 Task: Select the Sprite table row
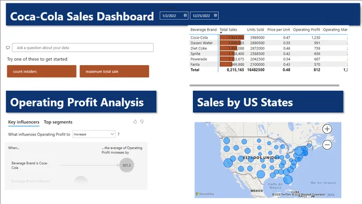[x=268, y=54]
